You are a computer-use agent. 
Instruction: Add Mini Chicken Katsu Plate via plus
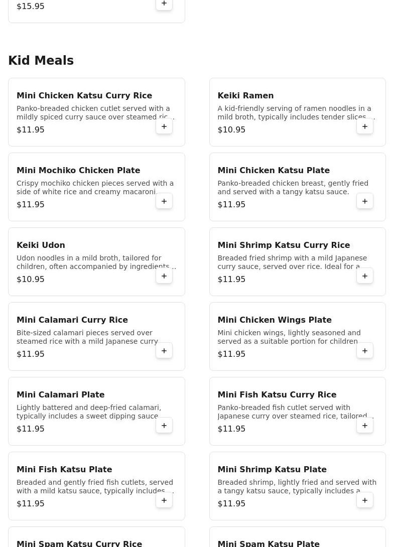point(365,201)
